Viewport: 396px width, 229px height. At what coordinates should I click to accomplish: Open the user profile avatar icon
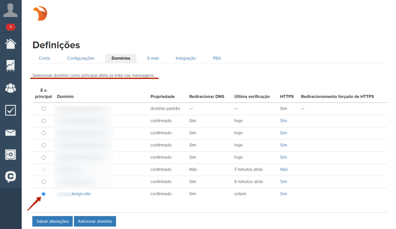11,10
